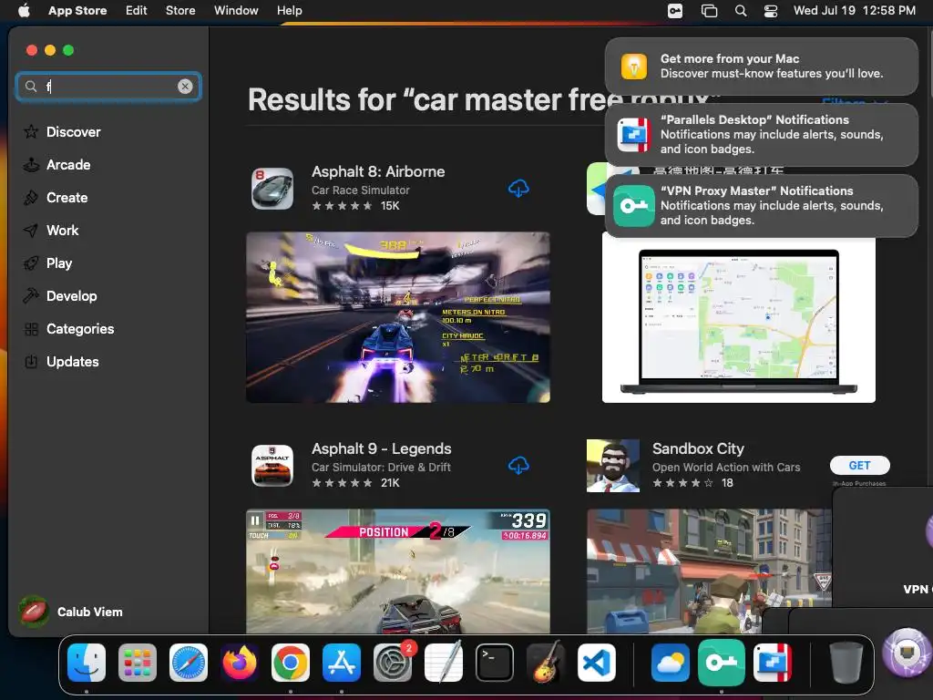Open the Trash in the Dock
The width and height of the screenshot is (933, 700).
pos(846,663)
